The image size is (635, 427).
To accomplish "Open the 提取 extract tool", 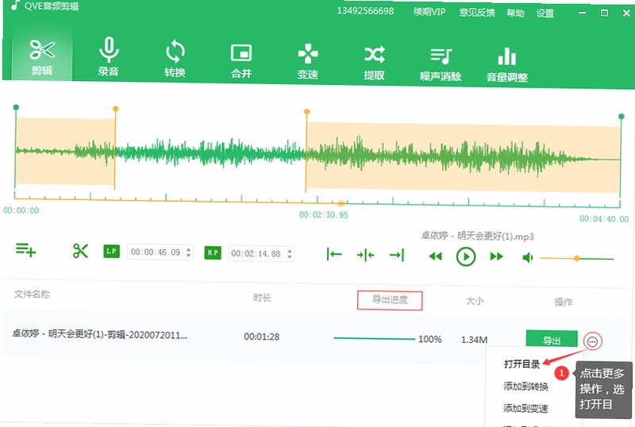I will (x=374, y=63).
